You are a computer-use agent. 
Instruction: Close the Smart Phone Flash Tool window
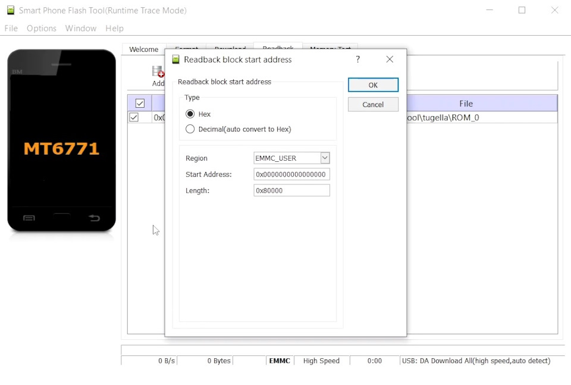coord(554,10)
